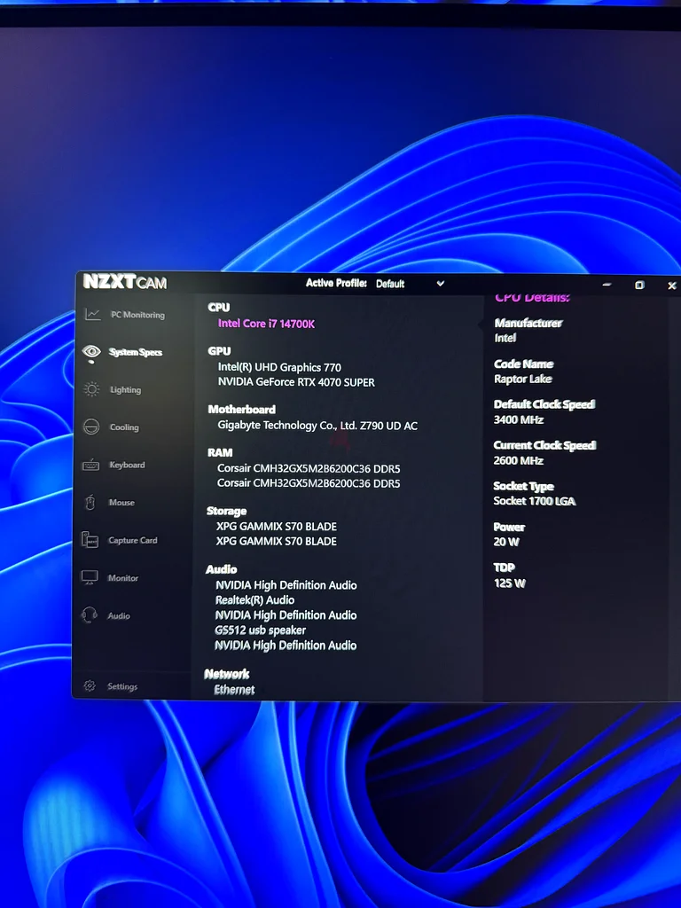Click the Audio section heading in specs

[221, 569]
